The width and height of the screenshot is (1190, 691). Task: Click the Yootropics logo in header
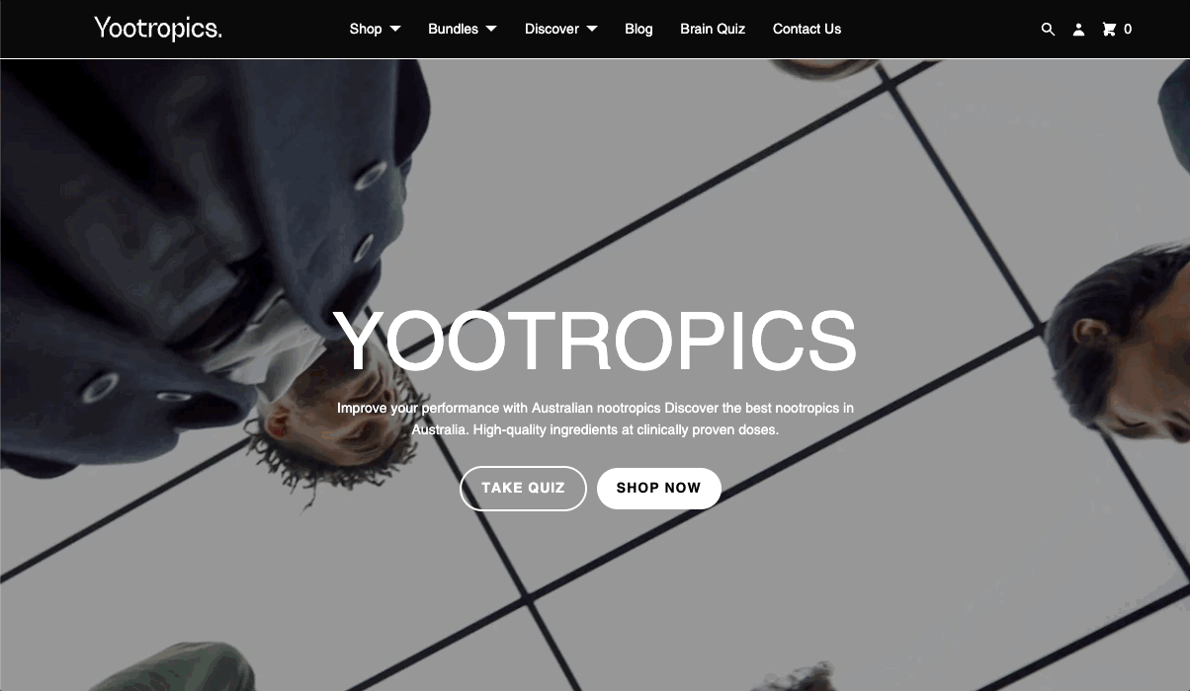(x=158, y=29)
